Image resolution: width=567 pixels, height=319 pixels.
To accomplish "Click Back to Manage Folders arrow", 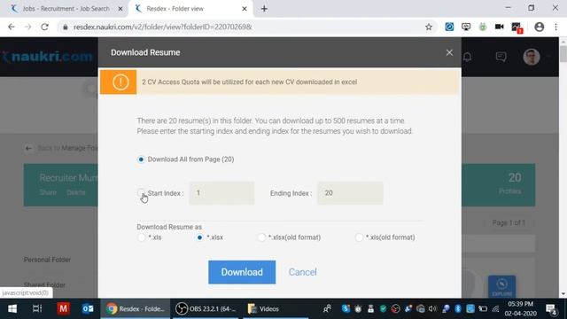I will pos(28,148).
